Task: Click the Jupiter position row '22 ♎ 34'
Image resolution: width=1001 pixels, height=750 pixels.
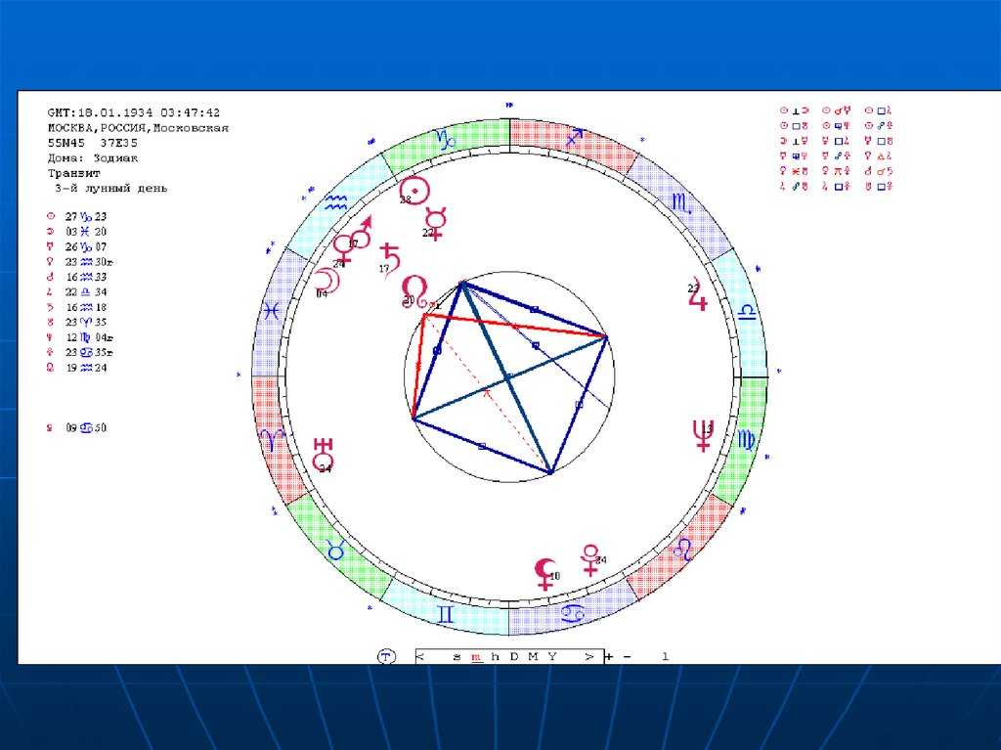Action: tap(77, 292)
